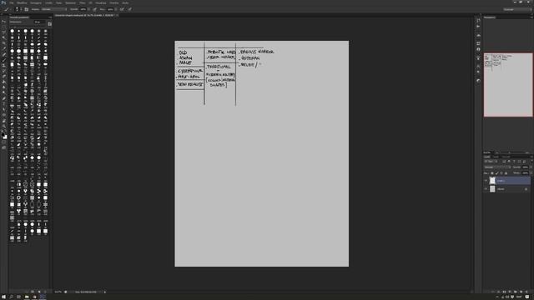Open the File menu
This screenshot has height=300, width=534.
(x=11, y=2)
